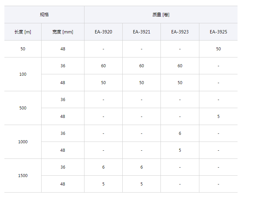Click the 50 length row label
This screenshot has height=199, width=272.
(x=23, y=49)
